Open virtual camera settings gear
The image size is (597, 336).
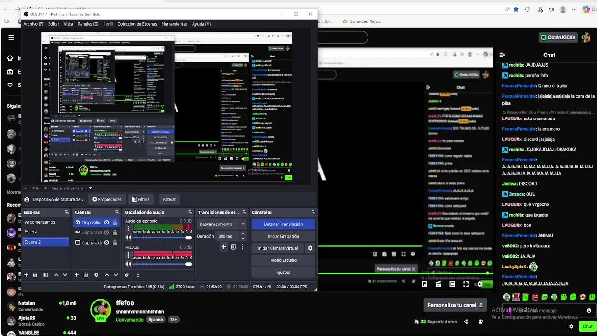(310, 248)
